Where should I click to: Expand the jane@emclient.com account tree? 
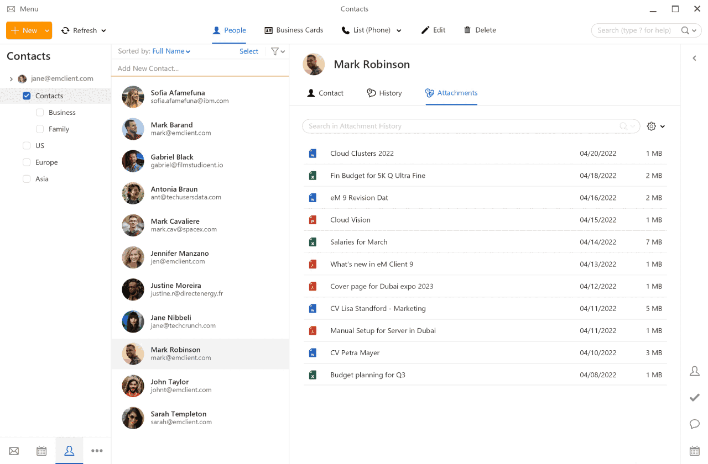pos(11,79)
